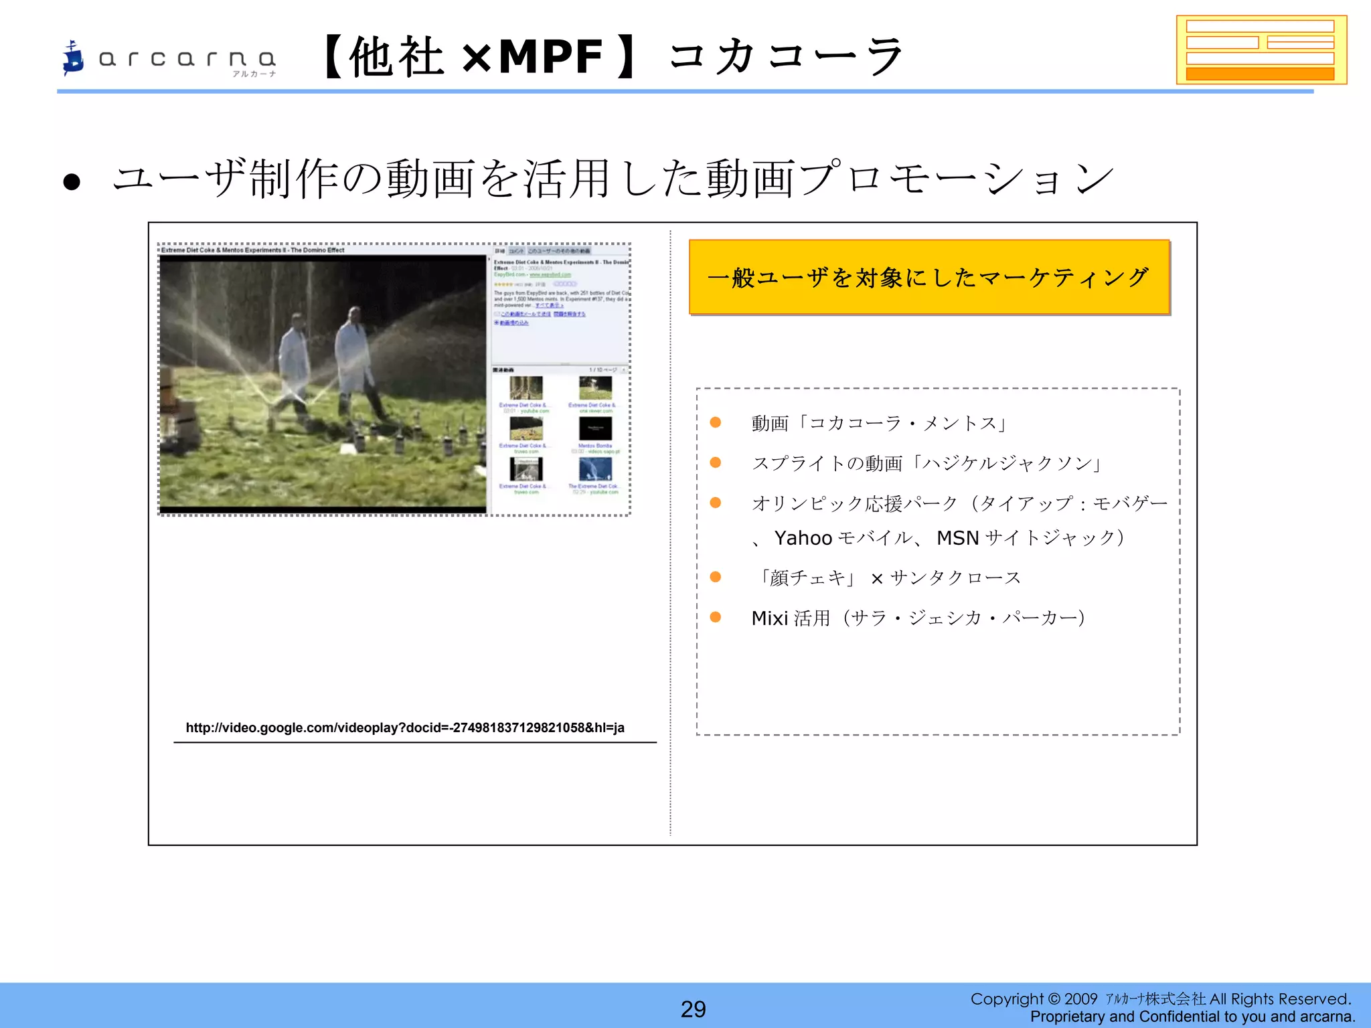Click the page number 29
This screenshot has width=1371, height=1028.
[x=694, y=1009]
